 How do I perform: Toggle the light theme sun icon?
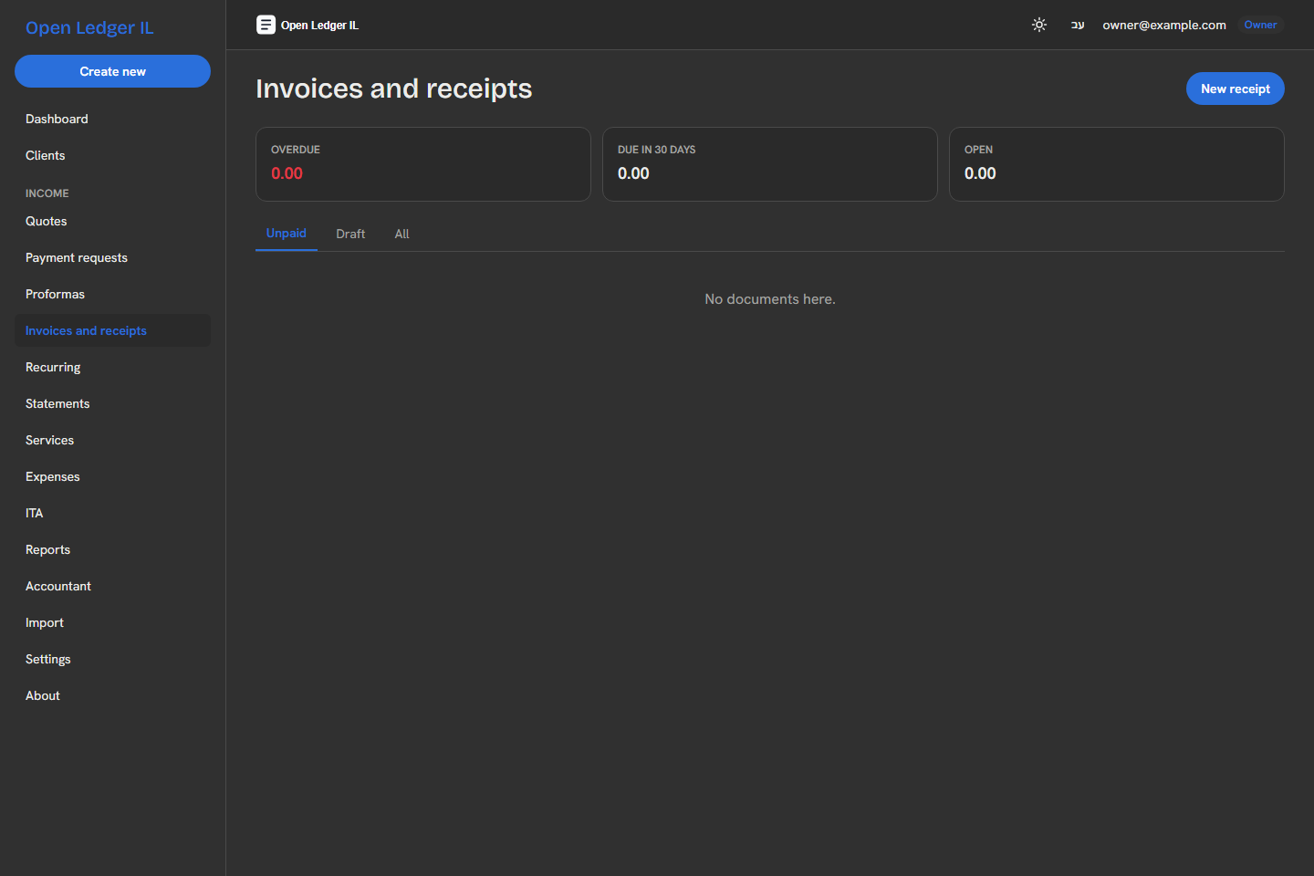pyautogui.click(x=1038, y=25)
